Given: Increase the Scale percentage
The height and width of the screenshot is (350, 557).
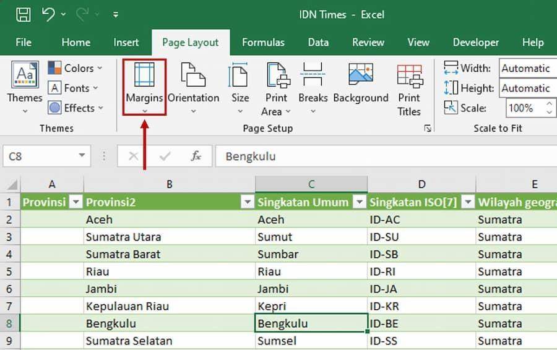Looking at the screenshot, I should pyautogui.click(x=549, y=104).
